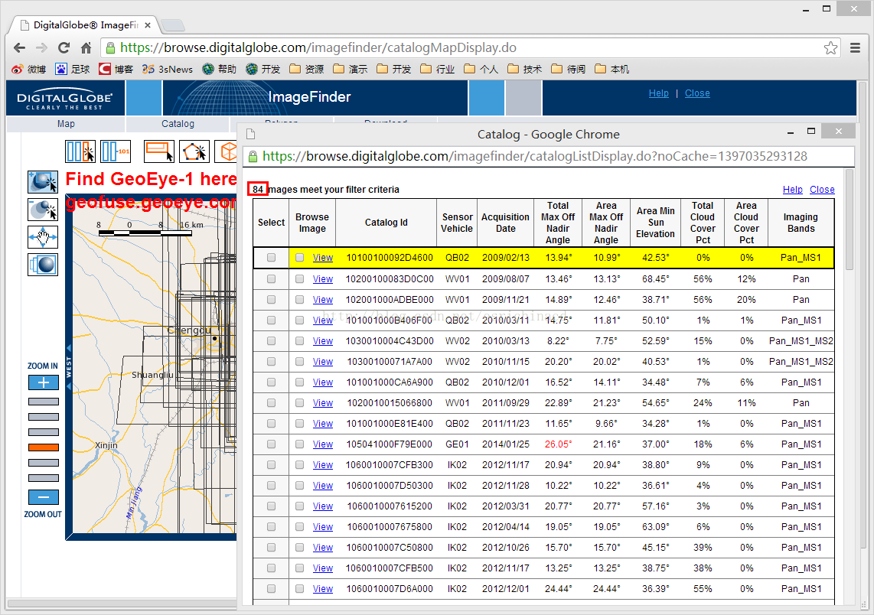Select the pan hand map tool
The image size is (874, 615).
[x=43, y=237]
